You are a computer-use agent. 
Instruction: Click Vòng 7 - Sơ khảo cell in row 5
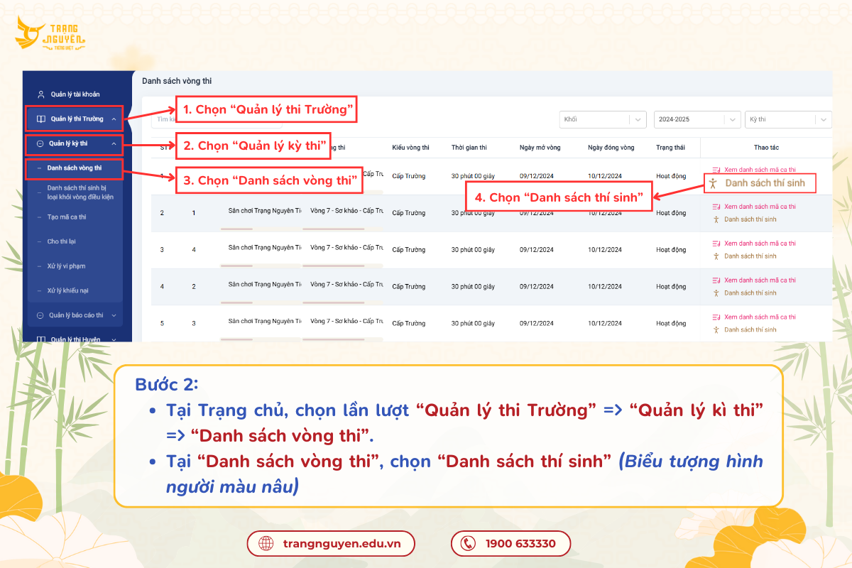pyautogui.click(x=346, y=322)
